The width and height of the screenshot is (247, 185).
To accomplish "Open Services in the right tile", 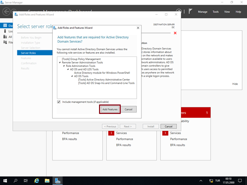I will pyautogui.click(x=175, y=133).
